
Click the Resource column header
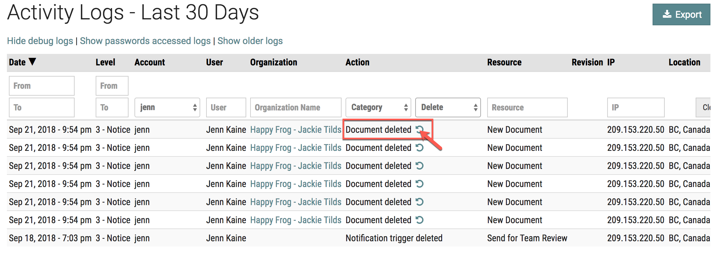pyautogui.click(x=504, y=62)
